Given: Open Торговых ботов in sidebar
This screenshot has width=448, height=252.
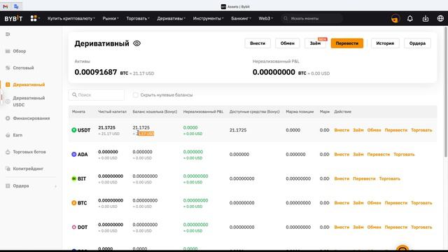Looking at the screenshot, I should (x=29, y=152).
